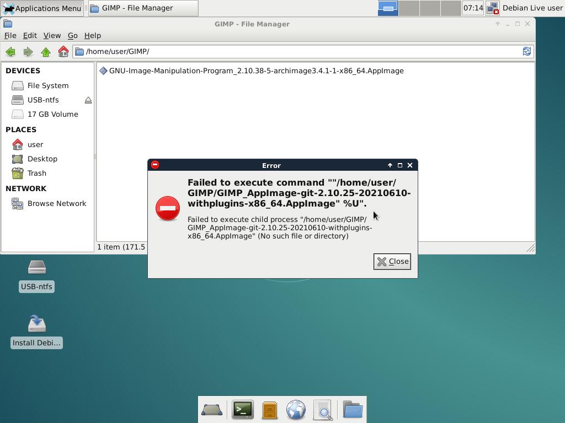Select USB-ntfs desktop icon
This screenshot has height=423, width=565.
tap(36, 276)
